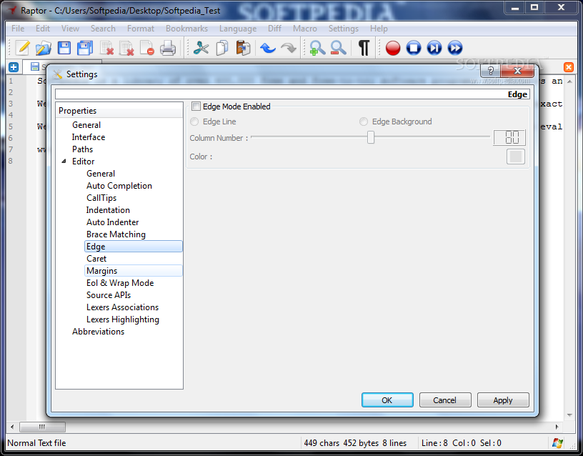The height and width of the screenshot is (456, 583).
Task: Open the Diff menu
Action: point(275,29)
